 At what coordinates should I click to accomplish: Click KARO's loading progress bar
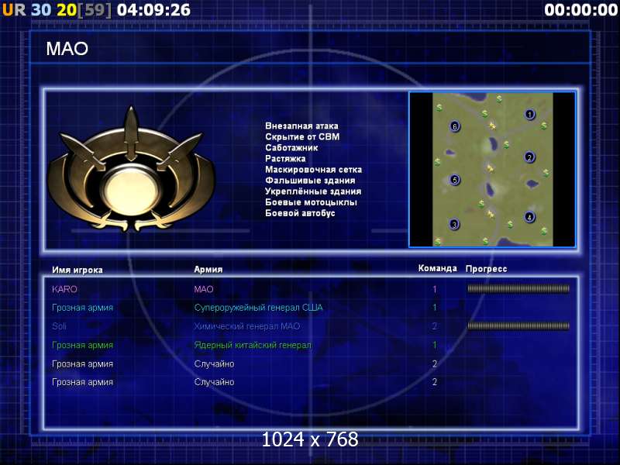click(x=518, y=289)
